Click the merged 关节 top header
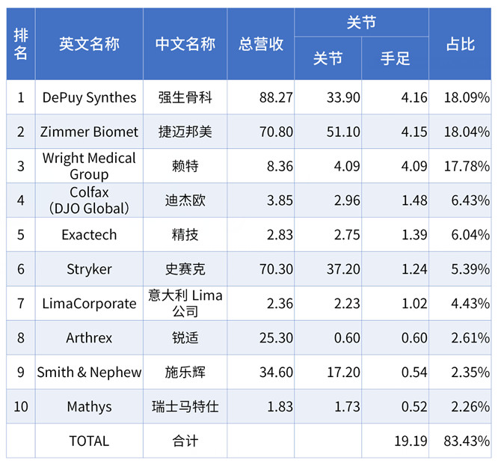 pyautogui.click(x=361, y=22)
